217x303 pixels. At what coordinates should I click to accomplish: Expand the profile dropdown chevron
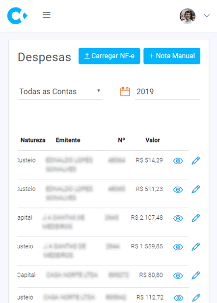tap(207, 16)
